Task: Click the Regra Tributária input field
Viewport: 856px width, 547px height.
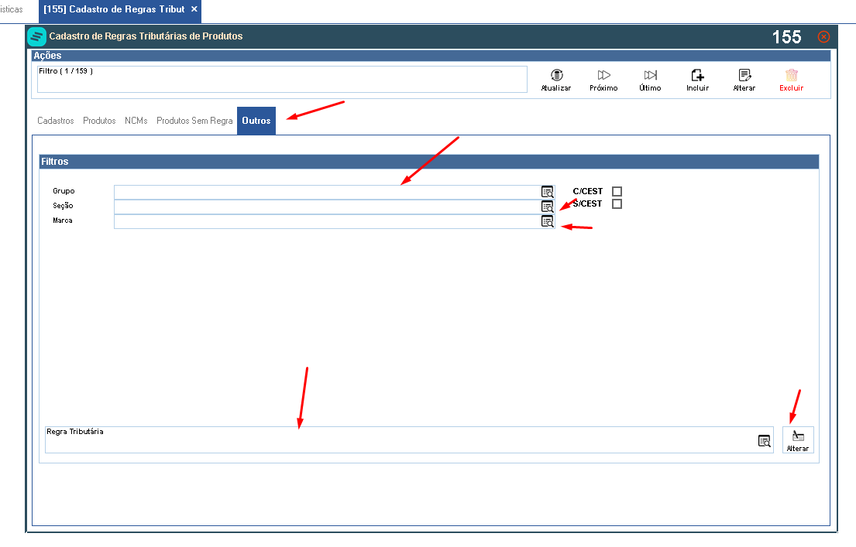Action: pos(401,440)
